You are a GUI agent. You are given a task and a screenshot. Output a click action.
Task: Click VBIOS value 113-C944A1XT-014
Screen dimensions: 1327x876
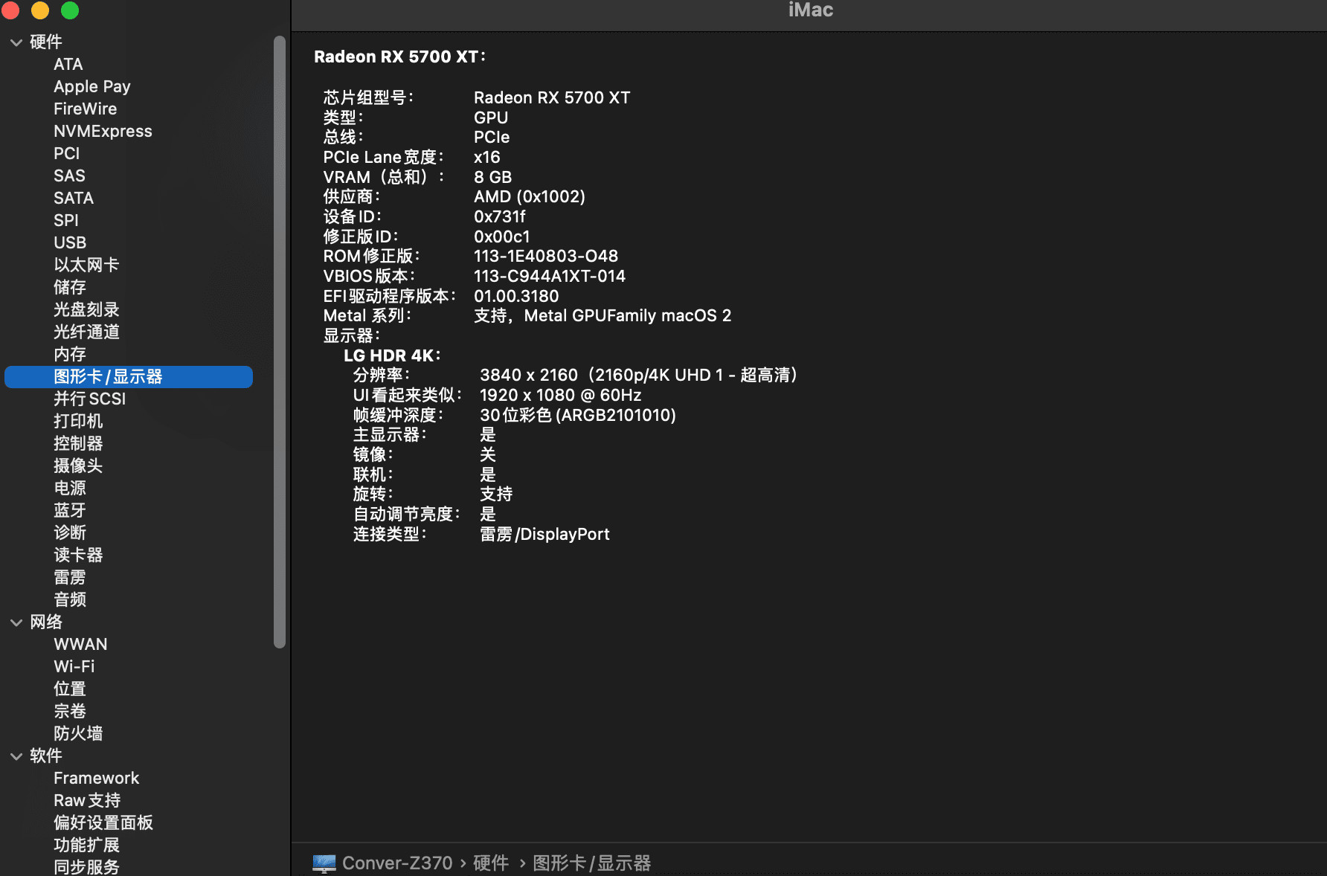click(550, 276)
